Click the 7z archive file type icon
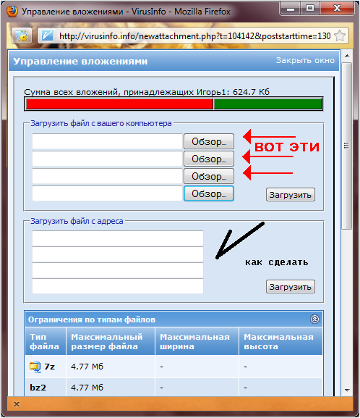Viewport: 360px width, 418px height. point(35,367)
